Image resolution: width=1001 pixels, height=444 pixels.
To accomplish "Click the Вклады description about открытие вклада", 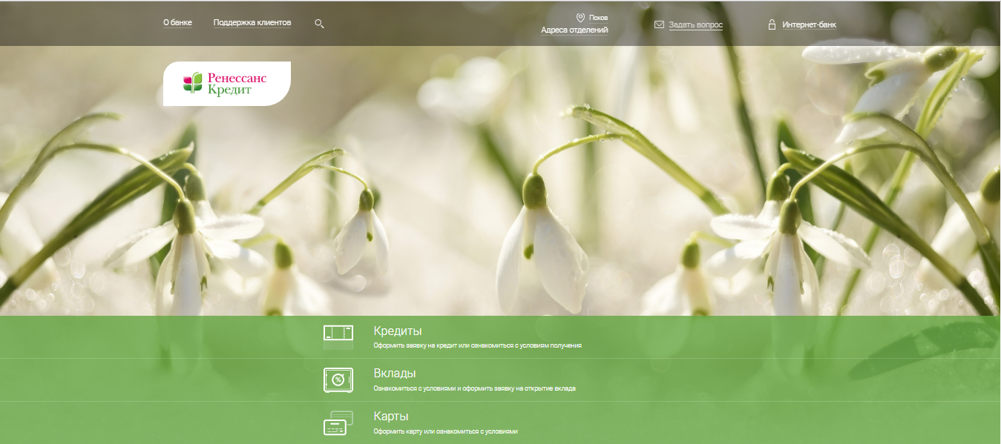I will pyautogui.click(x=474, y=388).
